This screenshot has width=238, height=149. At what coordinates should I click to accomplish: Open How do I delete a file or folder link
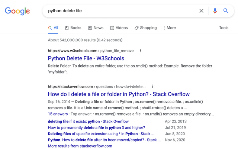(x=119, y=94)
